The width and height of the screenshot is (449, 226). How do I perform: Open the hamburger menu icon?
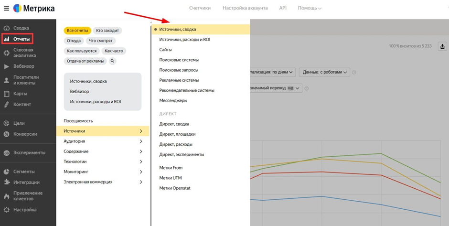click(6, 8)
